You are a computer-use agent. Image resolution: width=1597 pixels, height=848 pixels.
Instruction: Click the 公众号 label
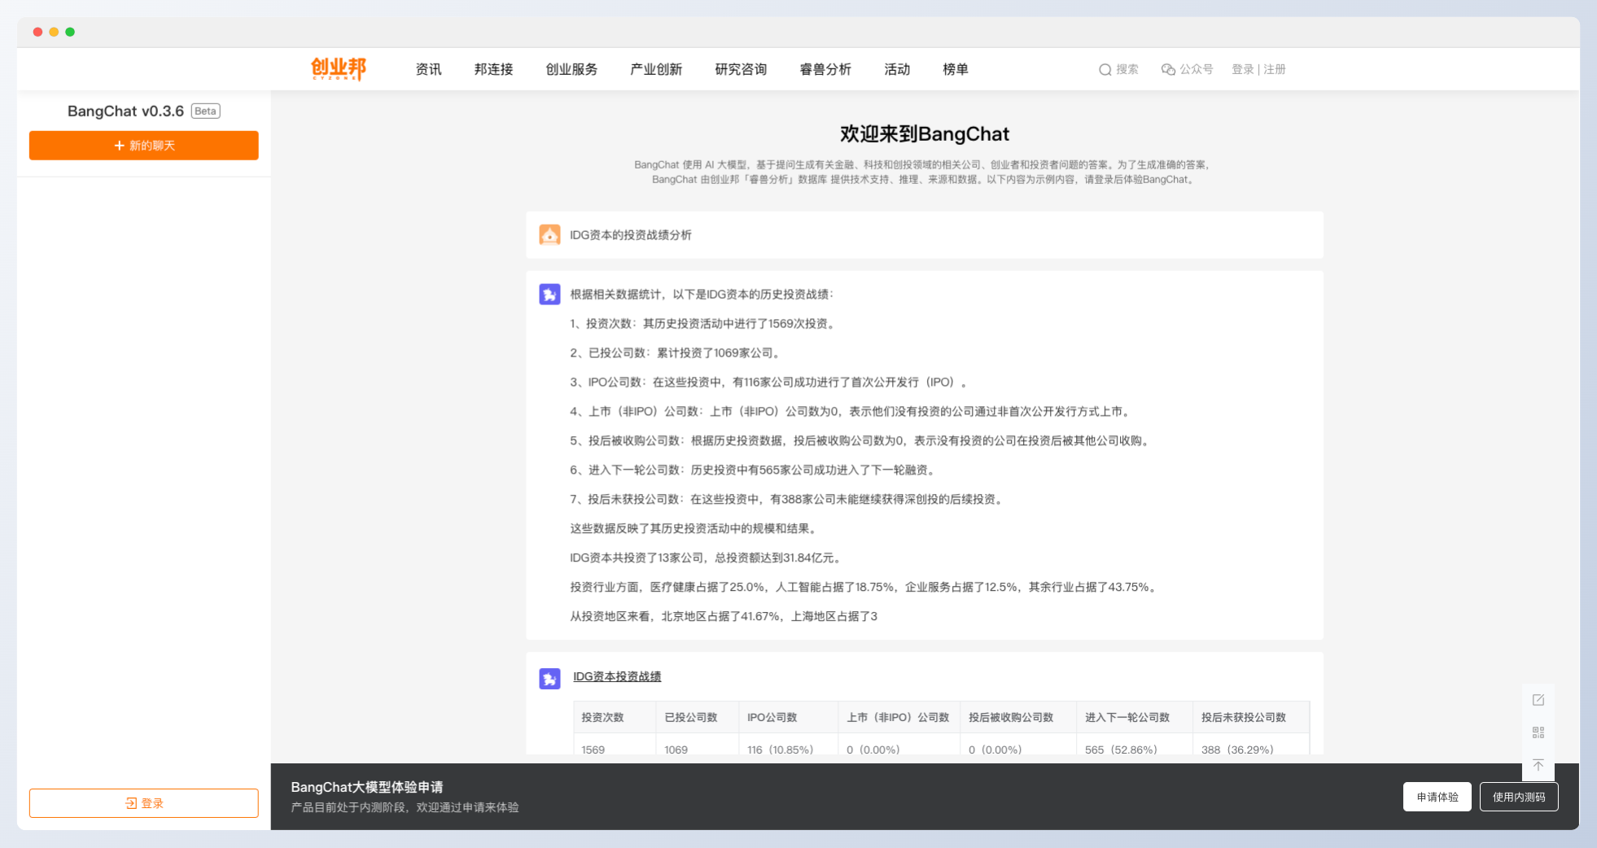(x=1197, y=70)
